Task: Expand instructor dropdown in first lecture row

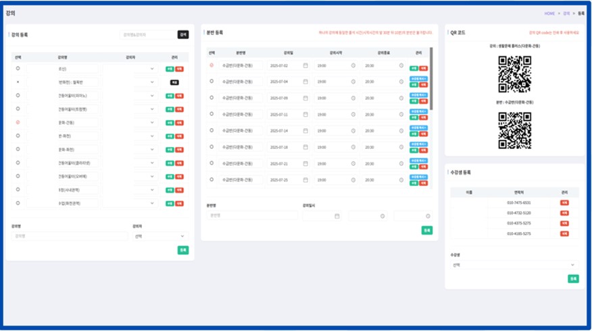Action: (x=151, y=68)
